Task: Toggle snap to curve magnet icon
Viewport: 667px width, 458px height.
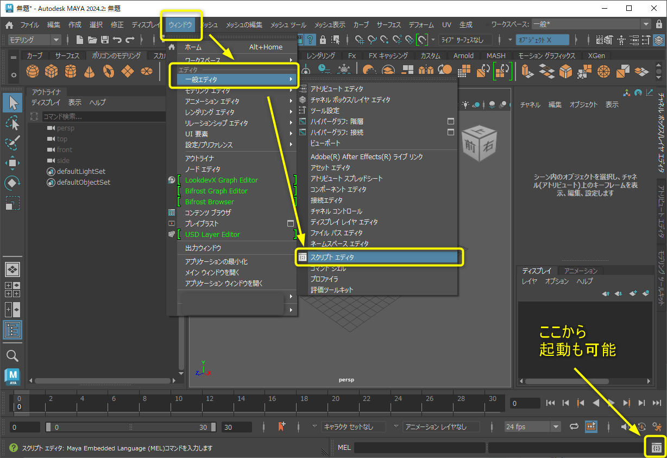Action: (372, 40)
